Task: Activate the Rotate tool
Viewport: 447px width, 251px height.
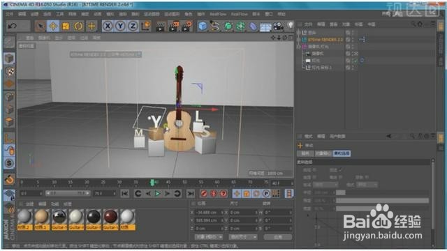Action: pos(78,26)
